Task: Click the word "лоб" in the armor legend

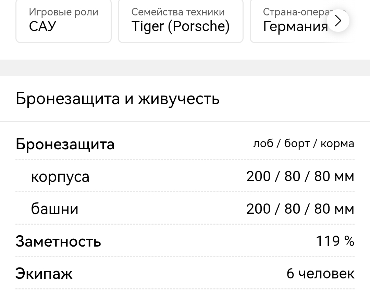Action: [x=263, y=144]
